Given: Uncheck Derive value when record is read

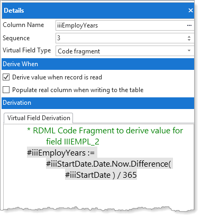Looking at the screenshot, I should tap(6, 77).
